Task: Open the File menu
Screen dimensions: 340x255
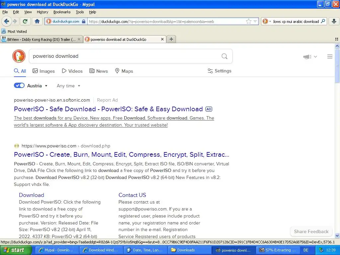Action: click(5, 12)
